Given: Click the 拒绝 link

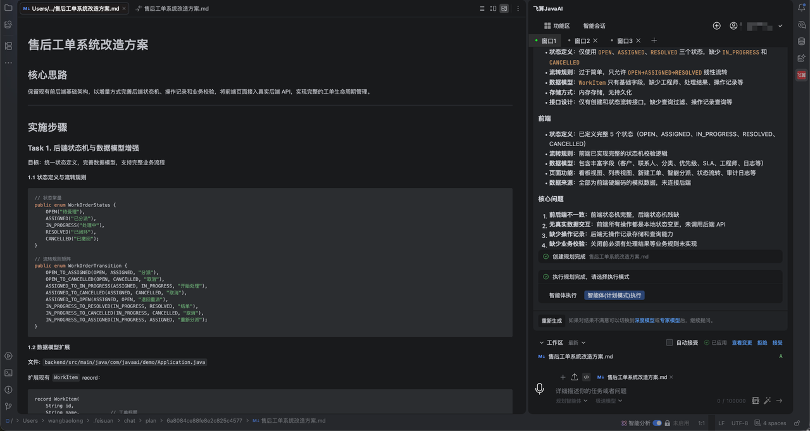Looking at the screenshot, I should tap(762, 342).
